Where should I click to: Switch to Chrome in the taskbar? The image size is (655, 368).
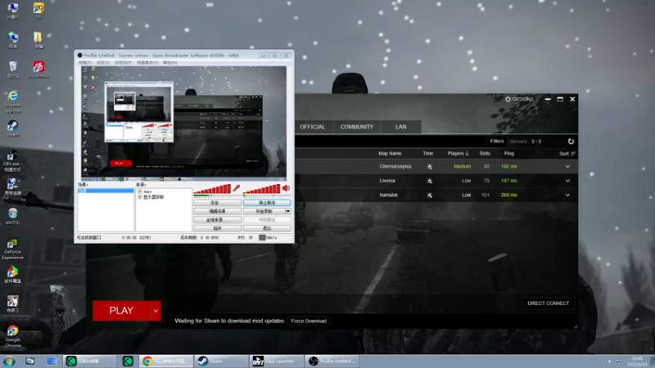[x=166, y=361]
